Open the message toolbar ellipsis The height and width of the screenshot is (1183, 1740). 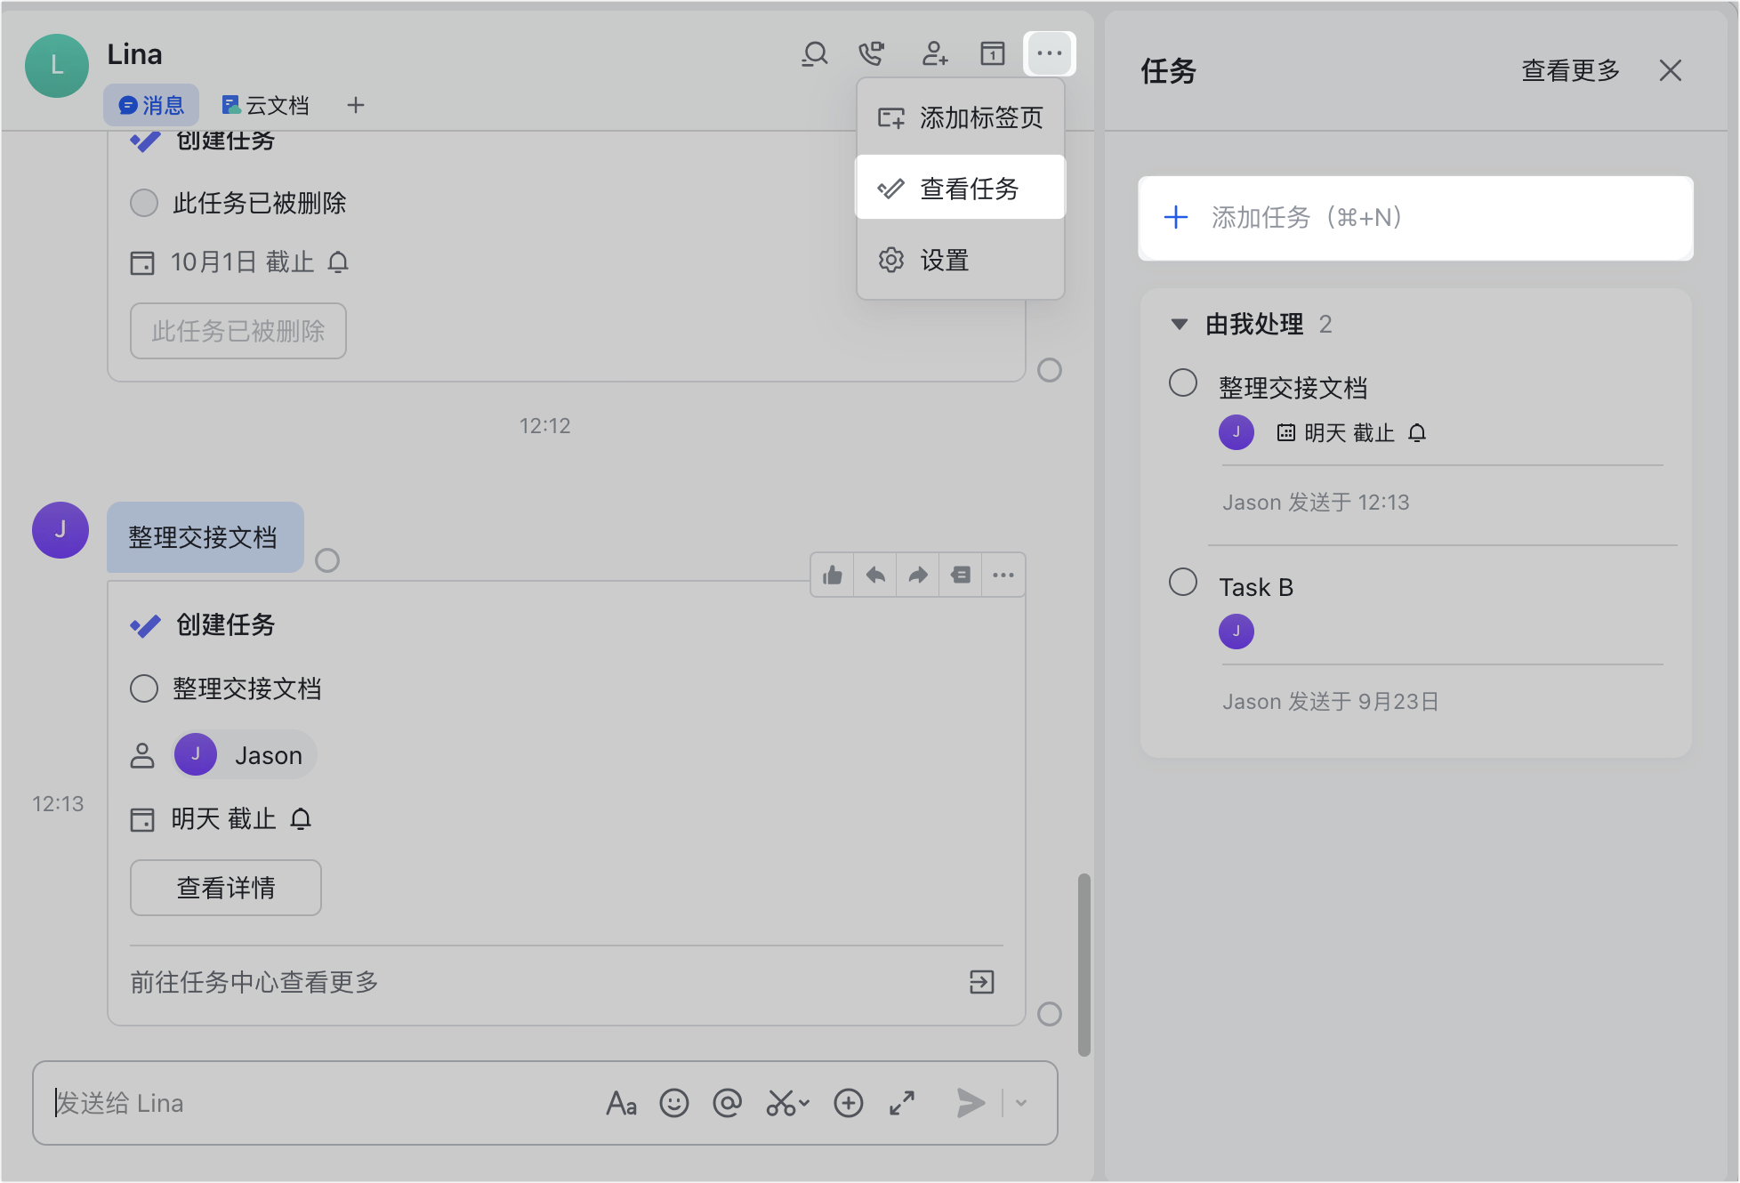coord(1003,575)
